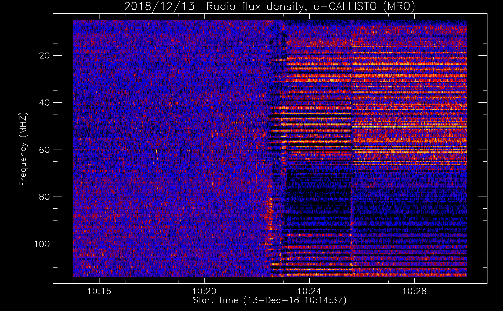Click the 10:28 time tick label
The image size is (503, 311).
tap(414, 291)
